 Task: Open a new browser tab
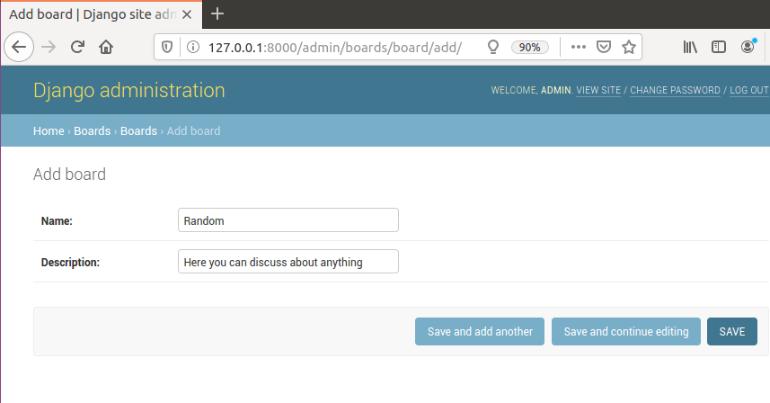(x=217, y=13)
